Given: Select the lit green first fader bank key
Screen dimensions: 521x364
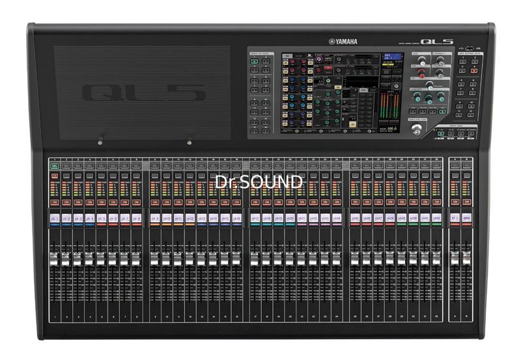Looking at the screenshot, I should tap(441, 134).
